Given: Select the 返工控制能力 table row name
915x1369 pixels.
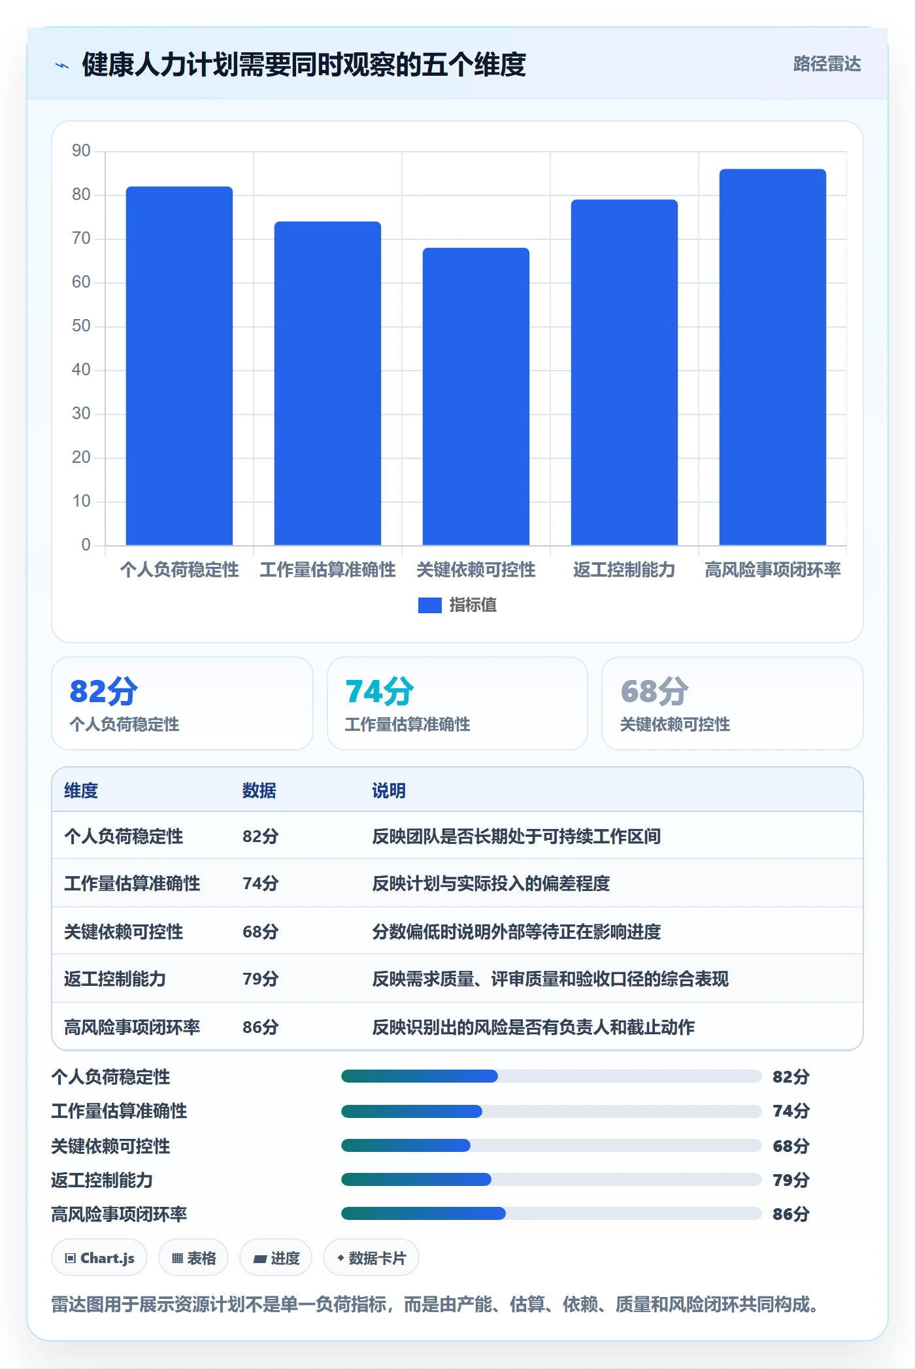Looking at the screenshot, I should 115,979.
